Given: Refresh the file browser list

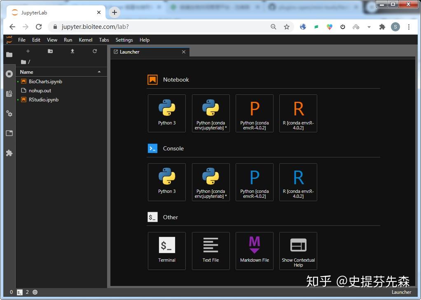Looking at the screenshot, I should 95,51.
